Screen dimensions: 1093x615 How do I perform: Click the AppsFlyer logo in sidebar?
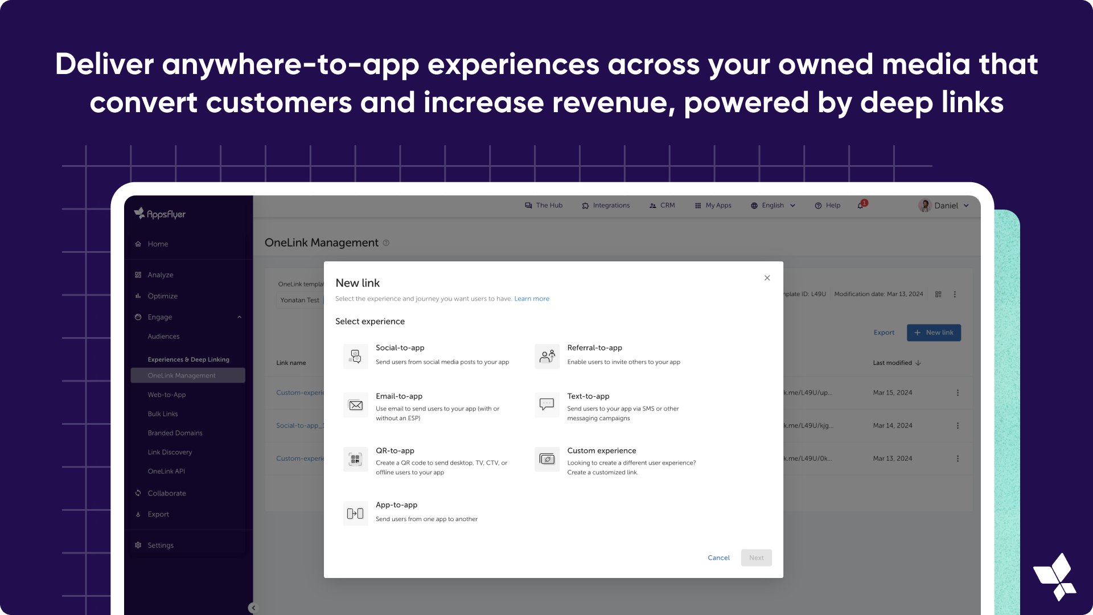point(160,214)
